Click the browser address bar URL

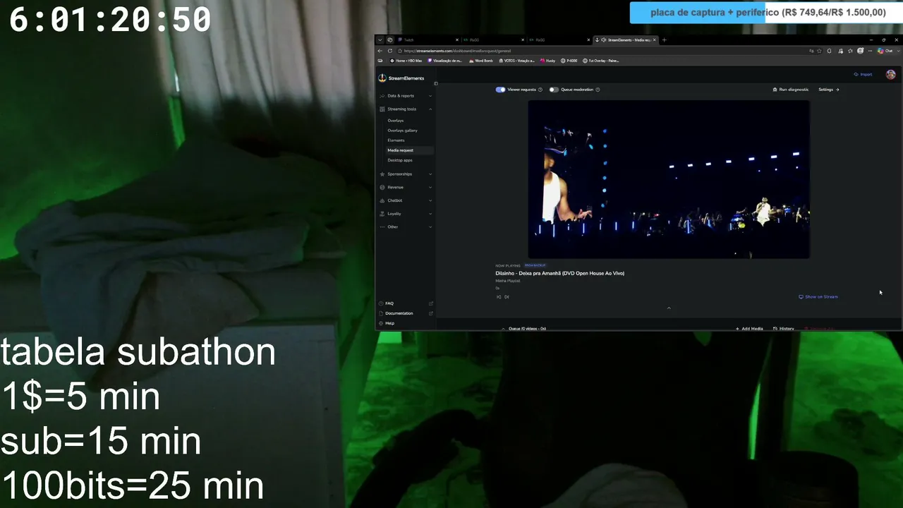click(x=457, y=51)
